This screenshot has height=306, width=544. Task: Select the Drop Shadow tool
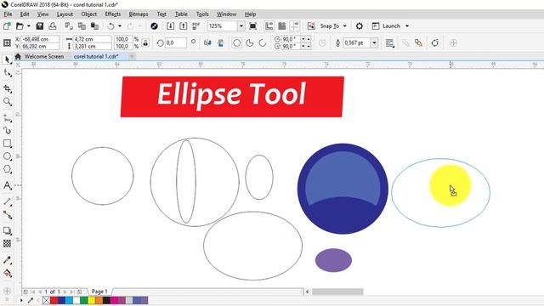point(7,230)
